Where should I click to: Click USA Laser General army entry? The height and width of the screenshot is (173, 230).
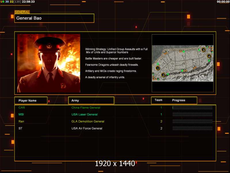[85, 114]
